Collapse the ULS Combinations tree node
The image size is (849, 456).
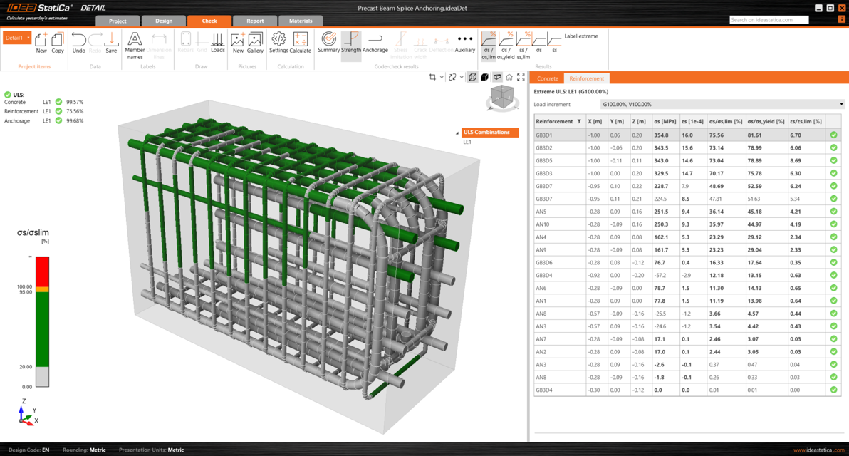(457, 133)
